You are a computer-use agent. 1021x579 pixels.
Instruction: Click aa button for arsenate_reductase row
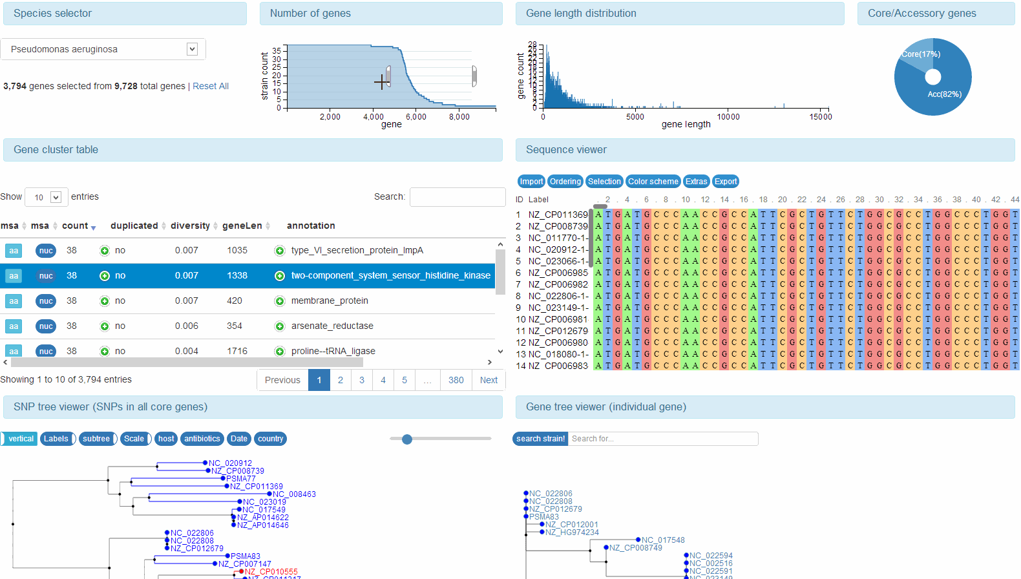pos(14,326)
